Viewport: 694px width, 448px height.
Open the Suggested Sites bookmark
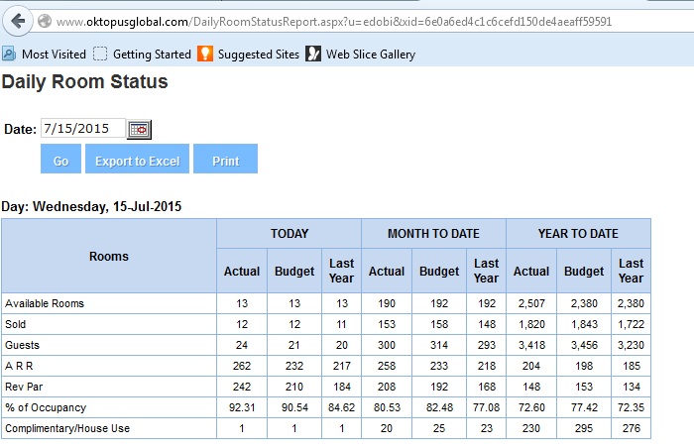pyautogui.click(x=248, y=55)
